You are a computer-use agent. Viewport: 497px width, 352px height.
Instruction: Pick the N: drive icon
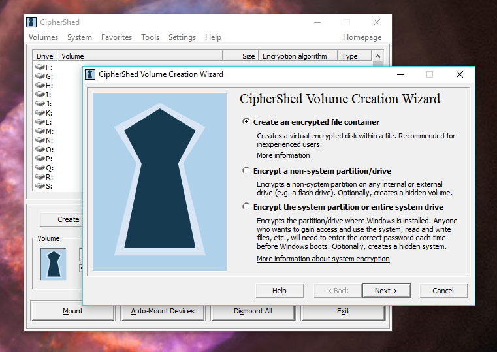(40, 140)
